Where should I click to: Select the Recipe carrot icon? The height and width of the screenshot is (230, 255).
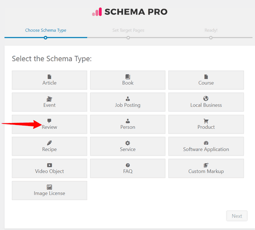click(49, 143)
